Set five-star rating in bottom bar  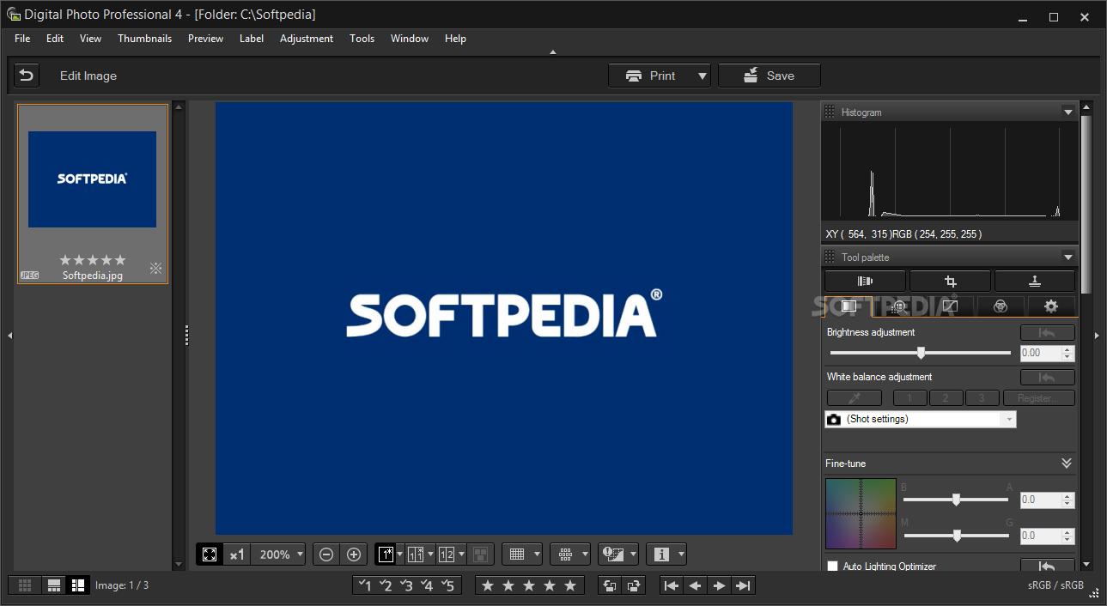click(570, 585)
